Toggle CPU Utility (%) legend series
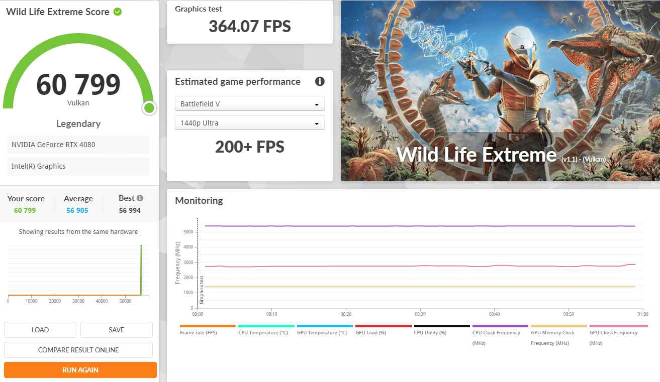Screen dimensions: 660x382 [x=442, y=331]
